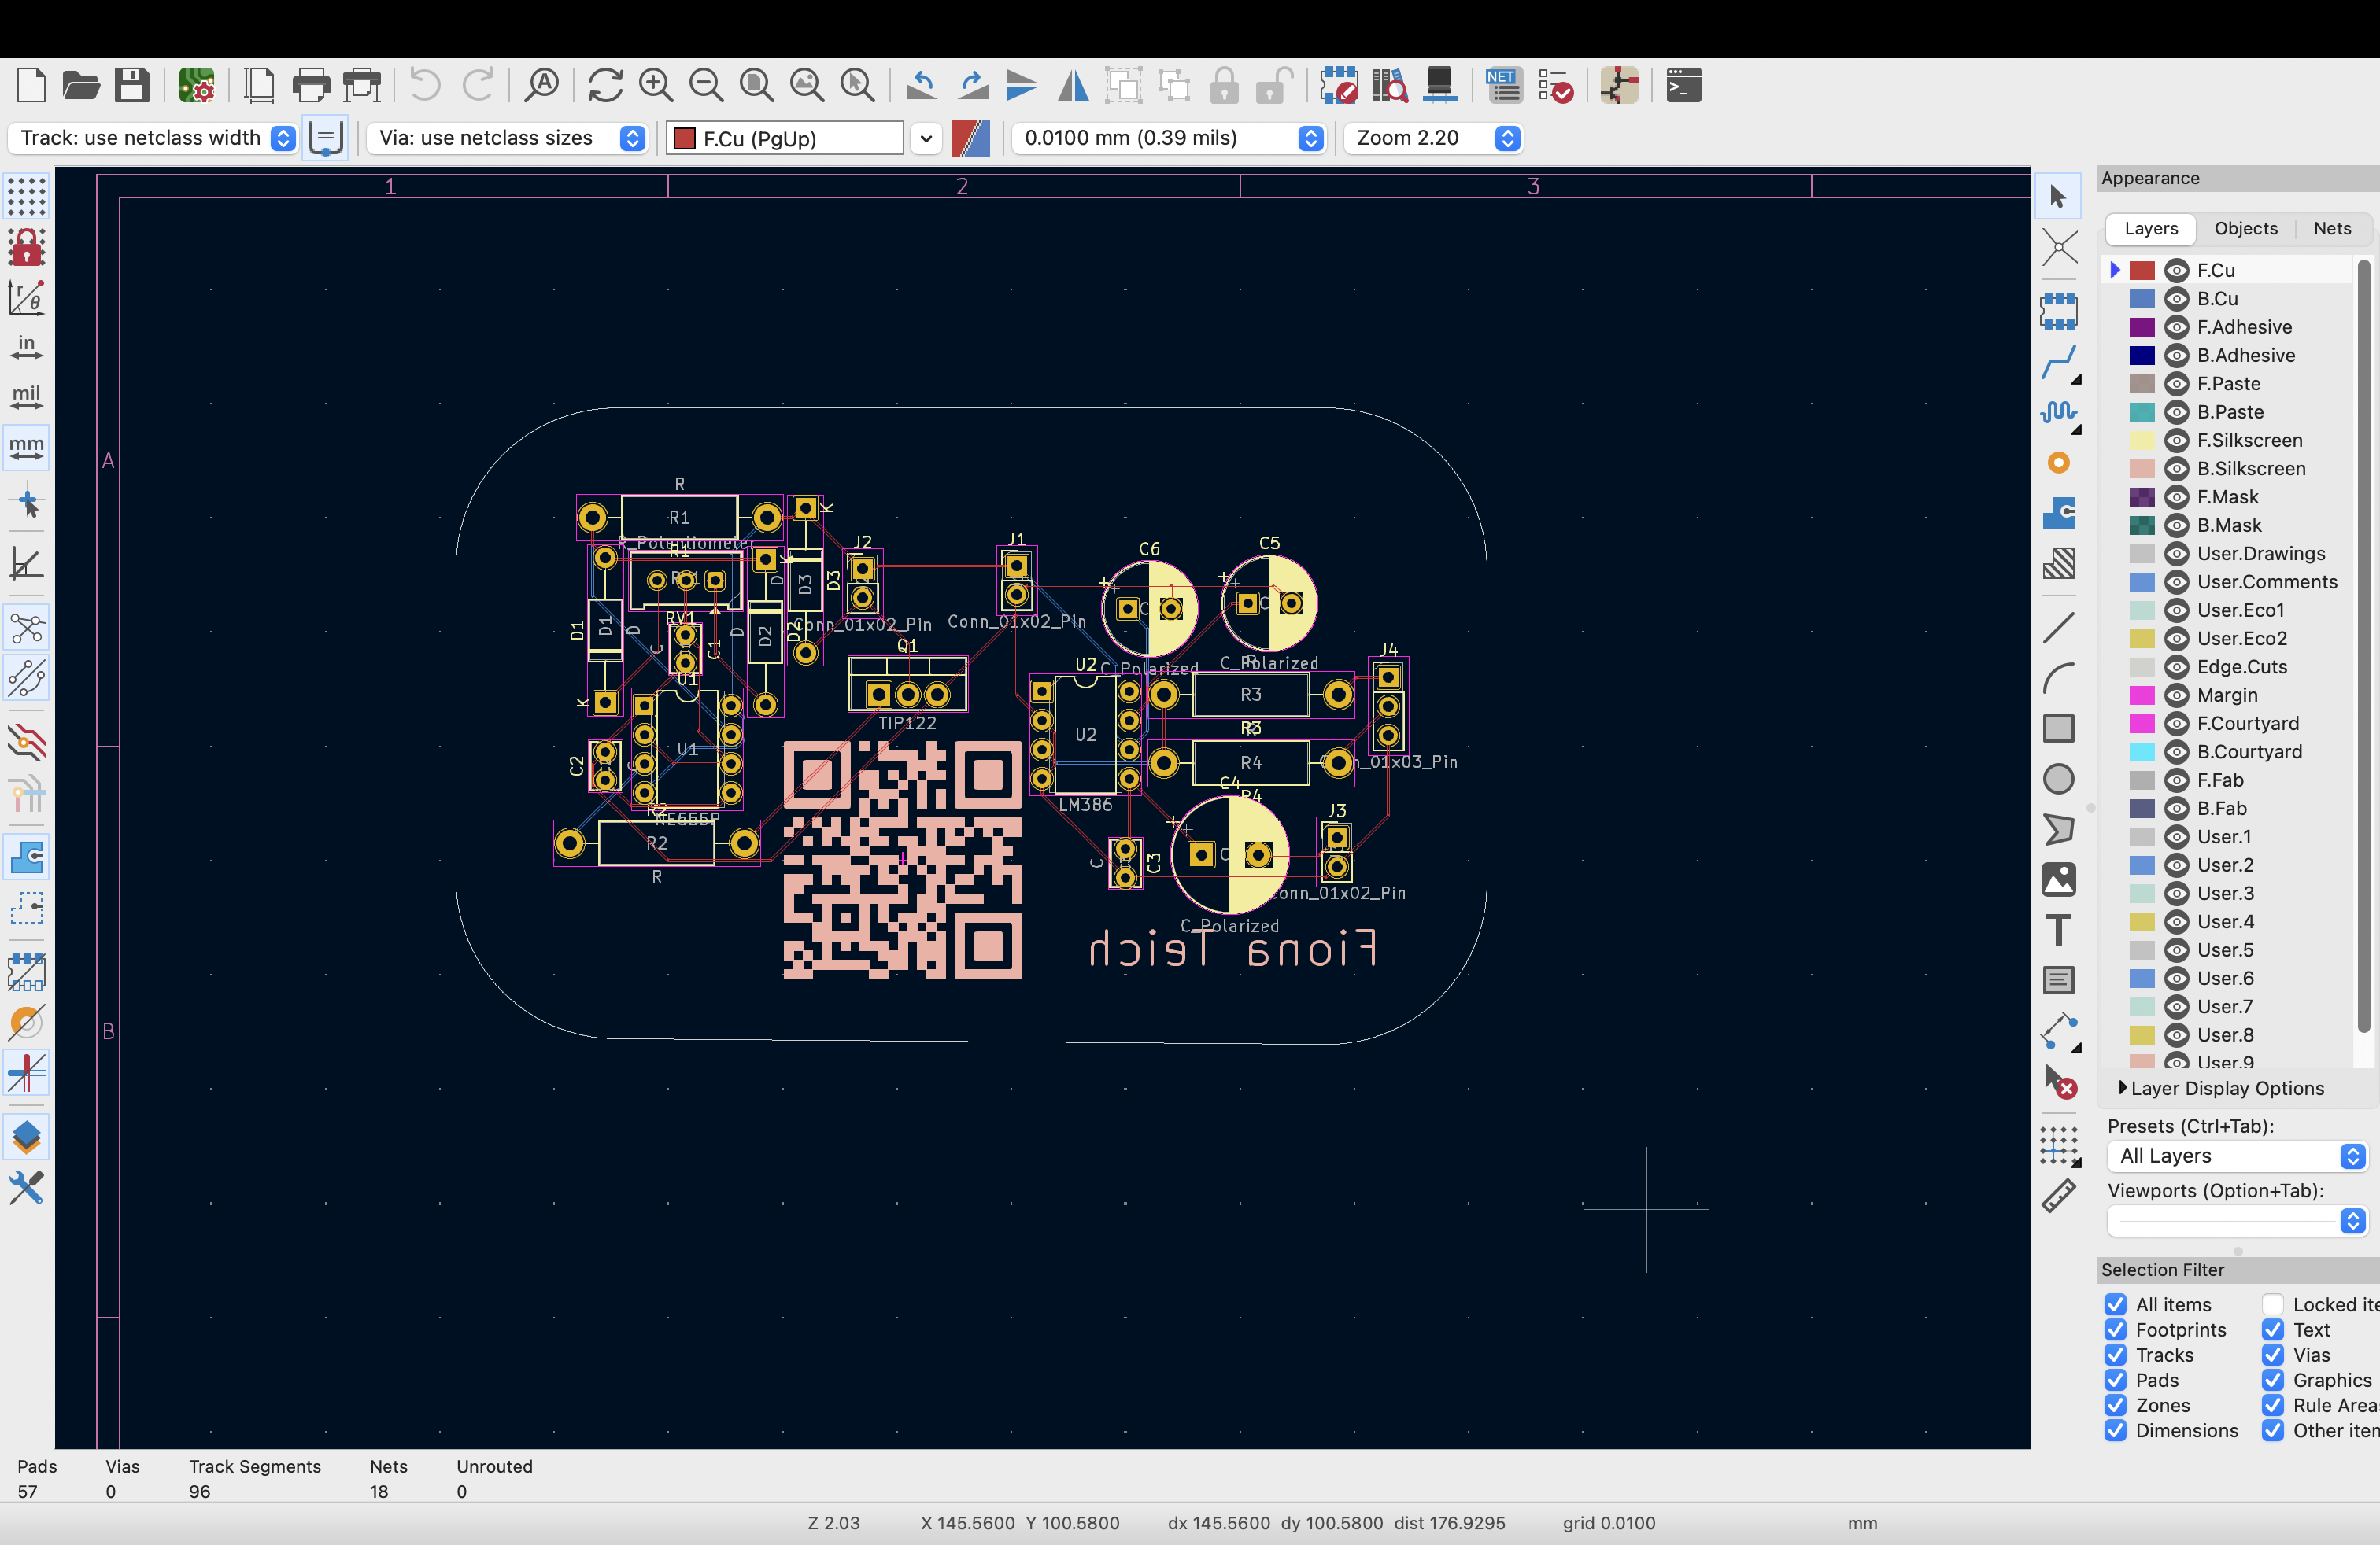The height and width of the screenshot is (1545, 2380).
Task: Zoom in with the plus magnifier
Action: [656, 86]
